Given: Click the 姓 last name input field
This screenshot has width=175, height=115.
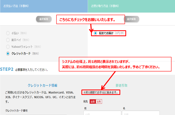Looking at the screenshot, I should click(x=102, y=113).
